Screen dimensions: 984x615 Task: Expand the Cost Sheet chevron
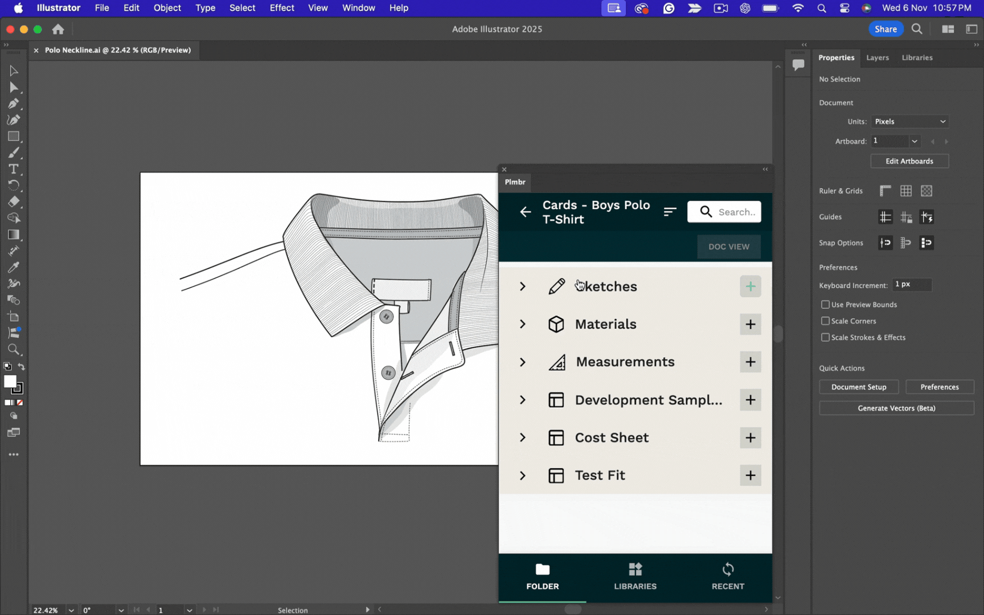(x=522, y=437)
